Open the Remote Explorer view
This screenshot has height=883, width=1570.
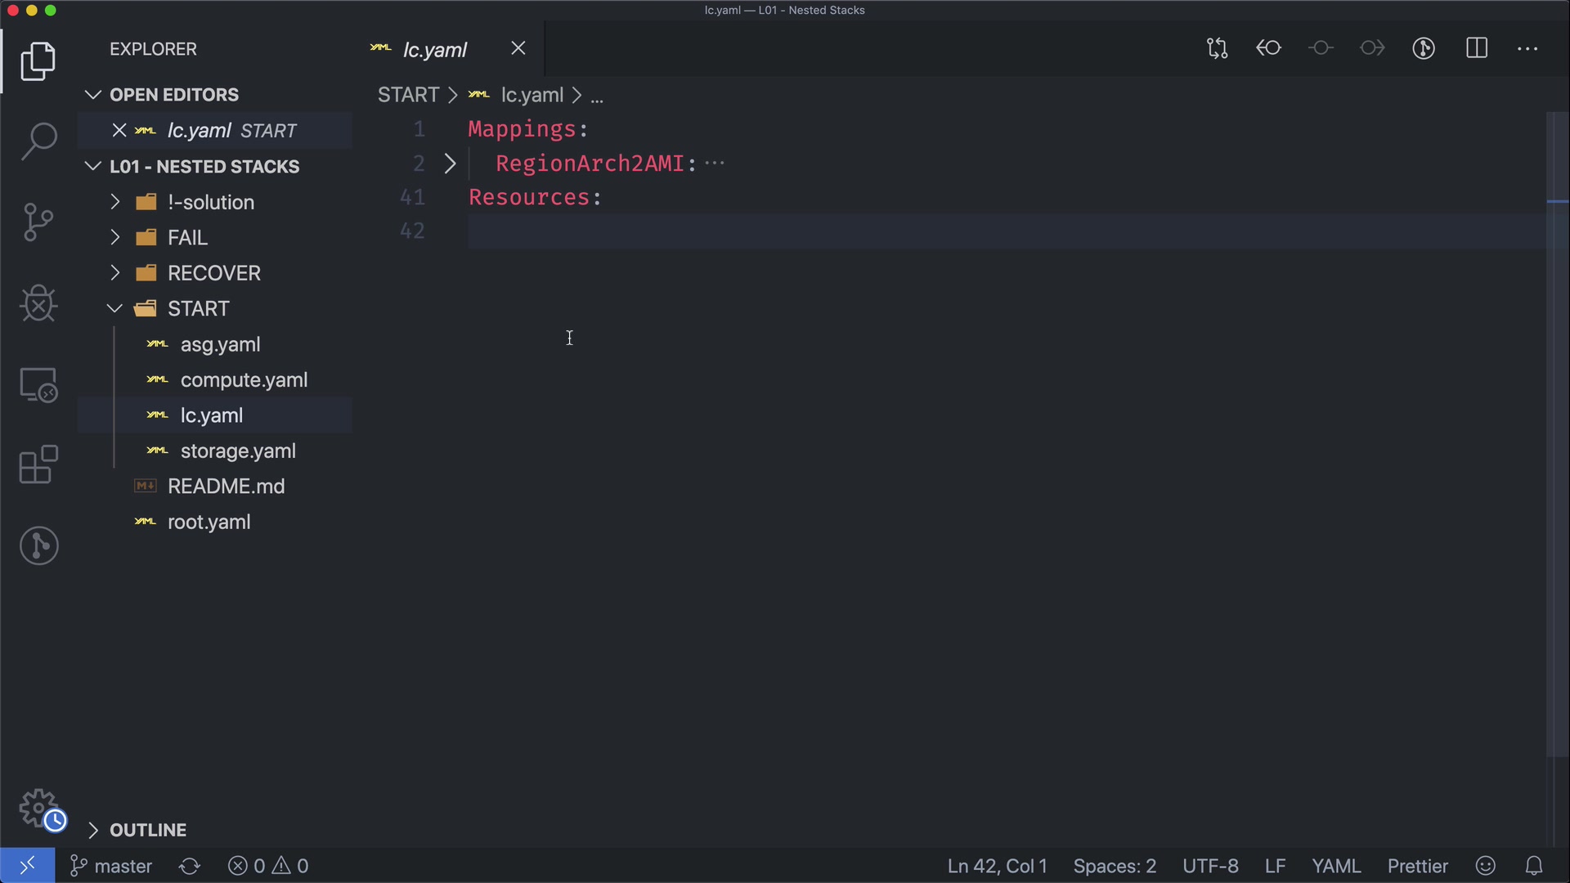[x=38, y=384]
